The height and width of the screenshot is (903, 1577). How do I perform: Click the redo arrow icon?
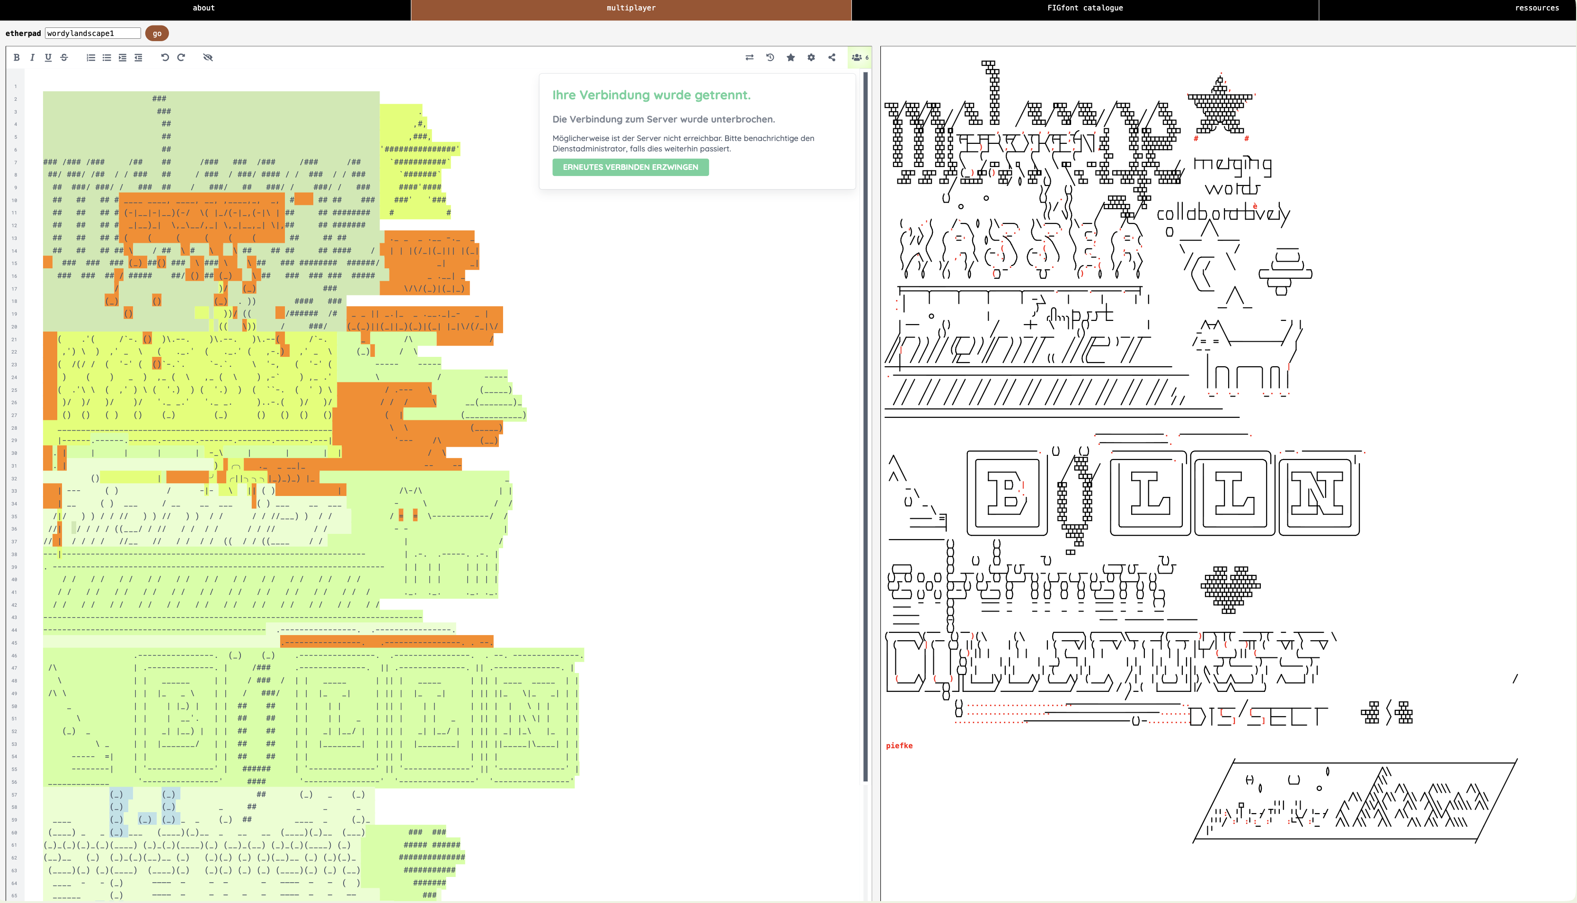(x=181, y=57)
